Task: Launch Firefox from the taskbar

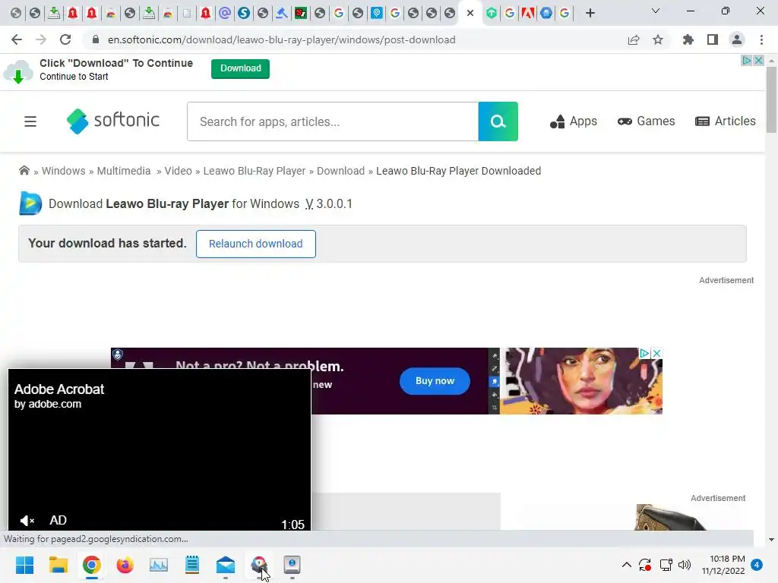Action: [125, 565]
